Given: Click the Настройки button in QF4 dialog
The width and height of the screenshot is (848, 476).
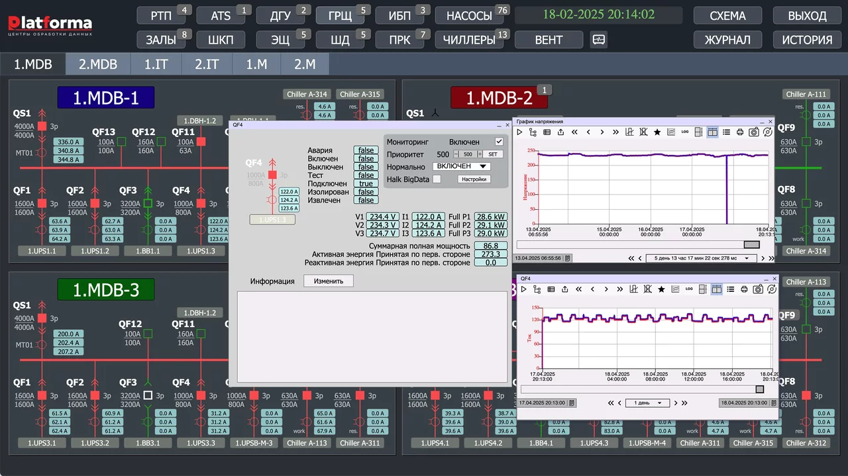Looking at the screenshot, I should point(474,179).
